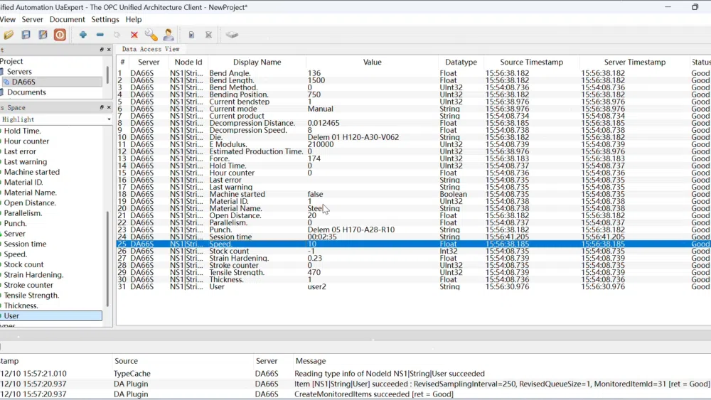Select Tensile Strength. node in address space
Image resolution: width=711 pixels, height=400 pixels.
pyautogui.click(x=31, y=296)
